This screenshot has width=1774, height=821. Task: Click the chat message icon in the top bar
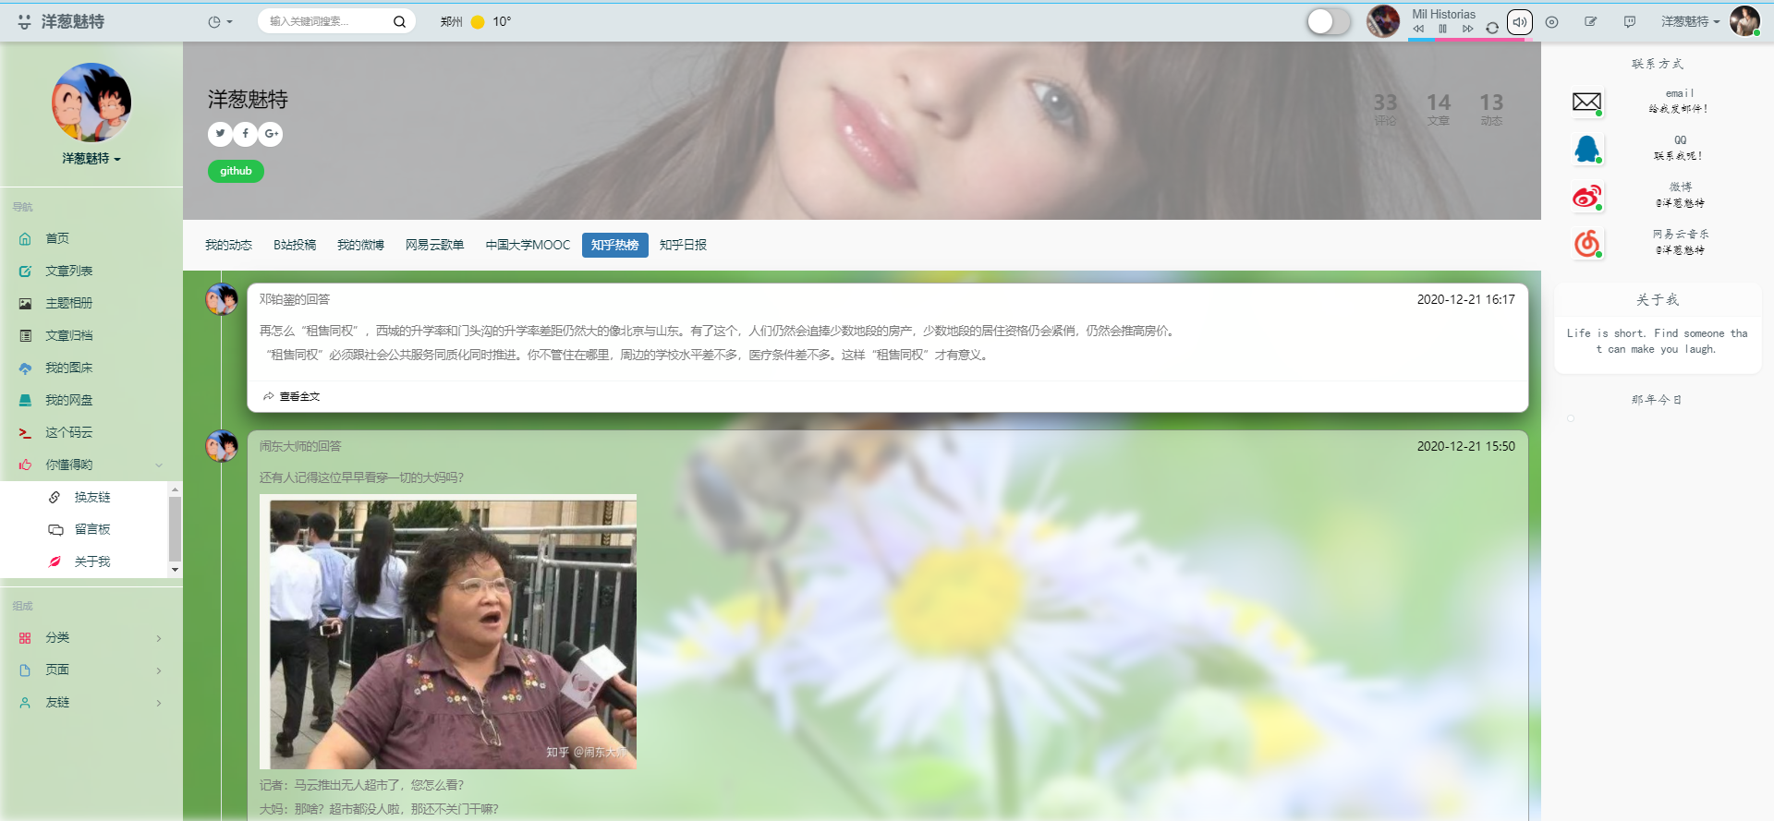tap(1630, 21)
